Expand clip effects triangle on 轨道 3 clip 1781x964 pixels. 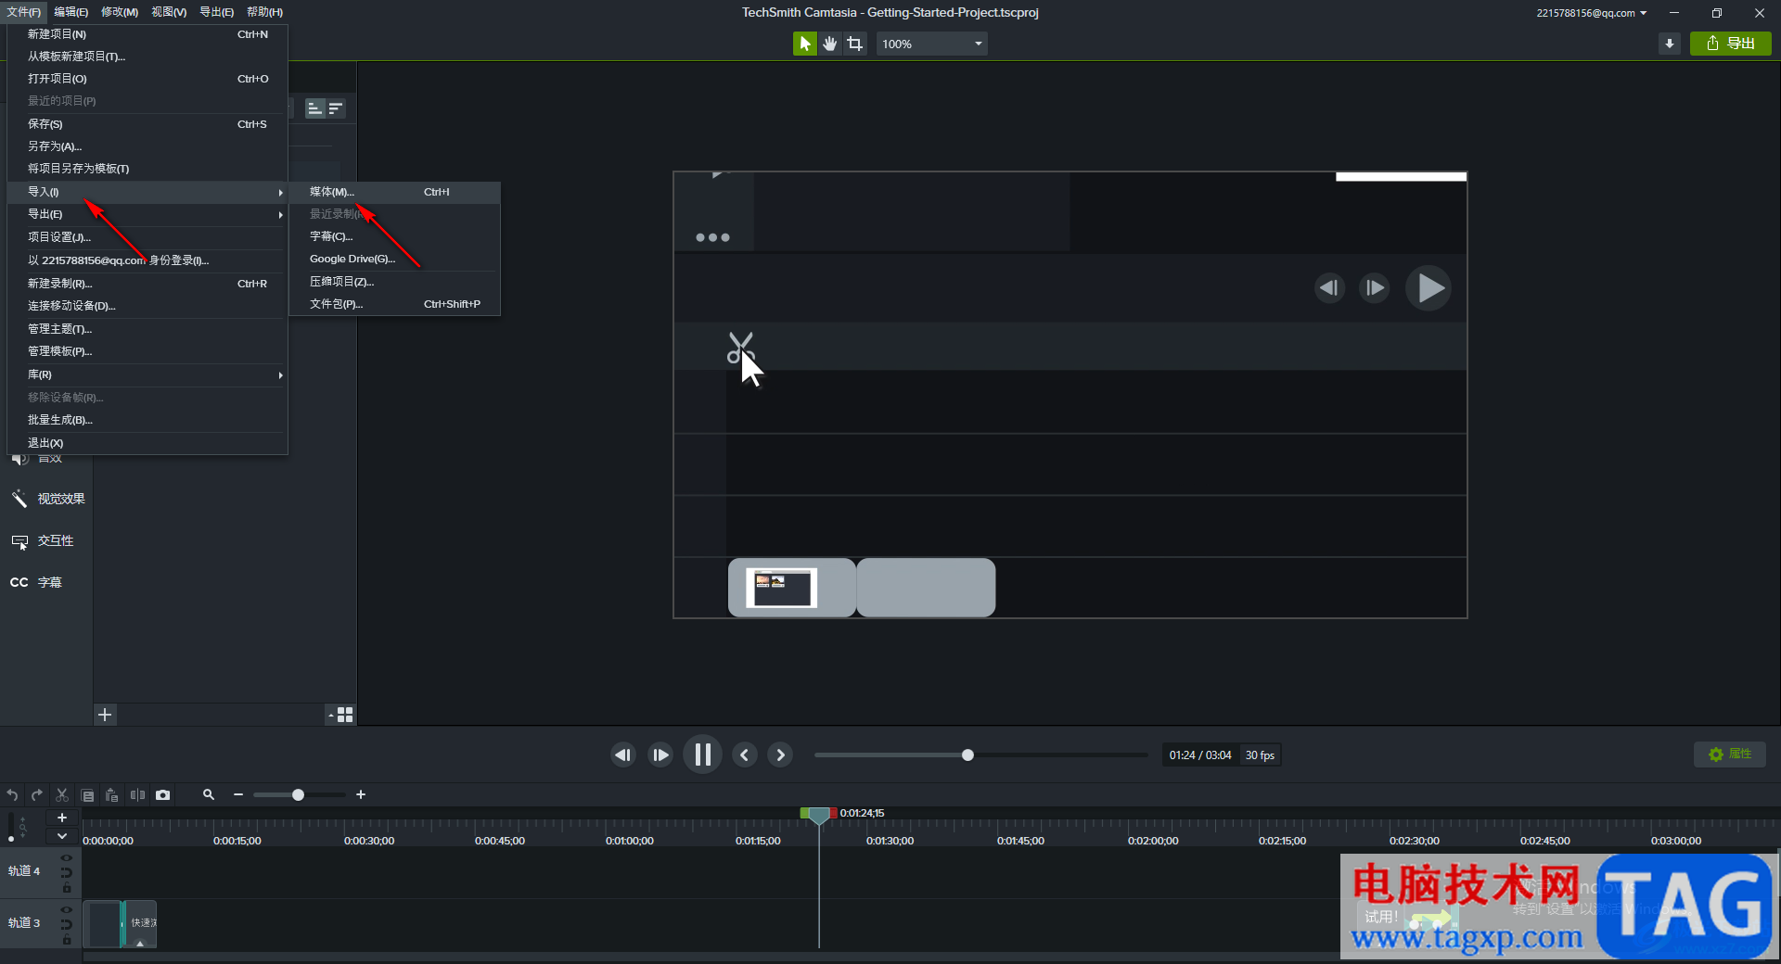140,944
